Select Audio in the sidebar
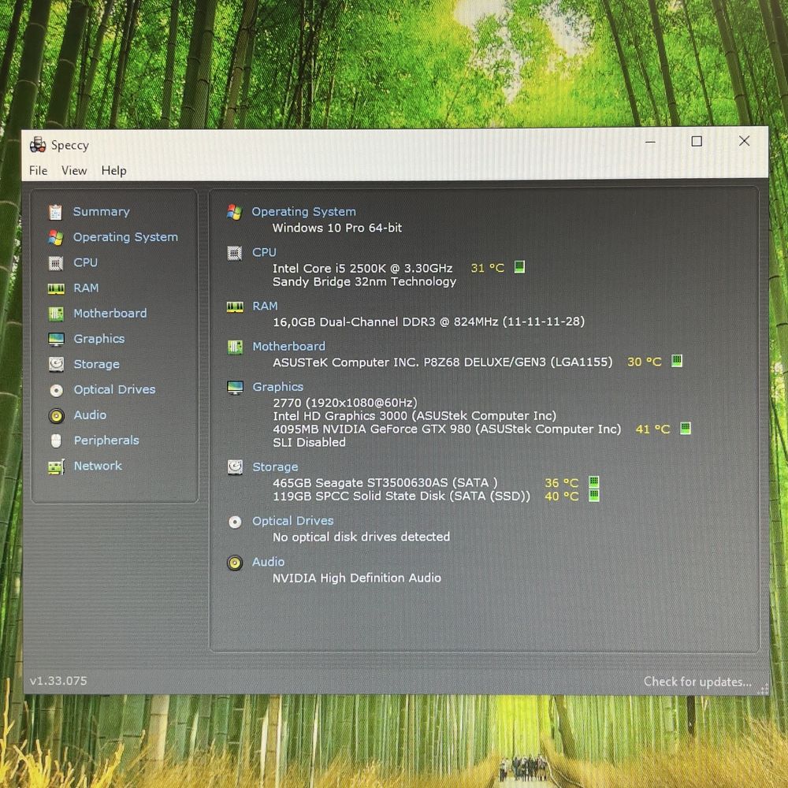788x788 pixels. pos(90,414)
